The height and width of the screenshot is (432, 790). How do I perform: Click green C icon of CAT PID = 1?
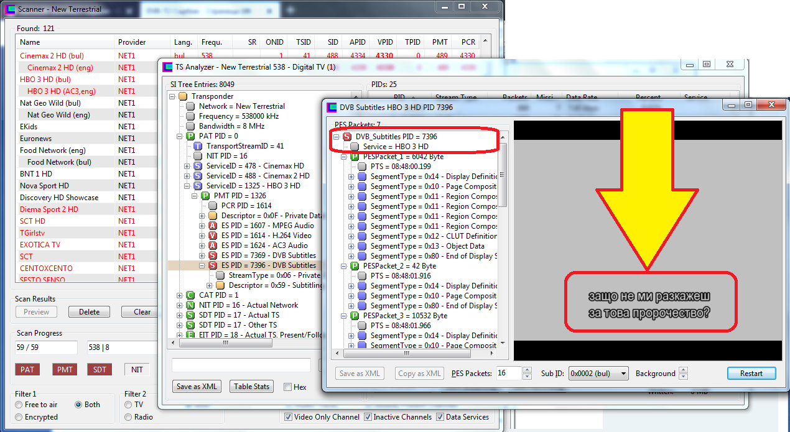[x=190, y=295]
